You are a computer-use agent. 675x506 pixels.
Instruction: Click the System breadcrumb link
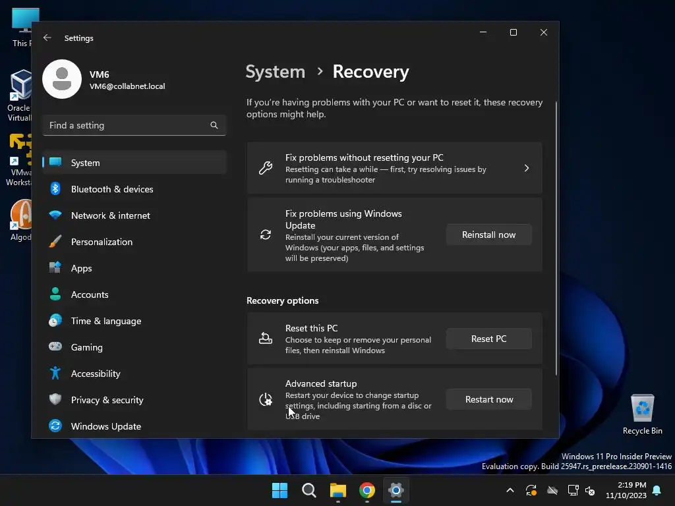[275, 71]
